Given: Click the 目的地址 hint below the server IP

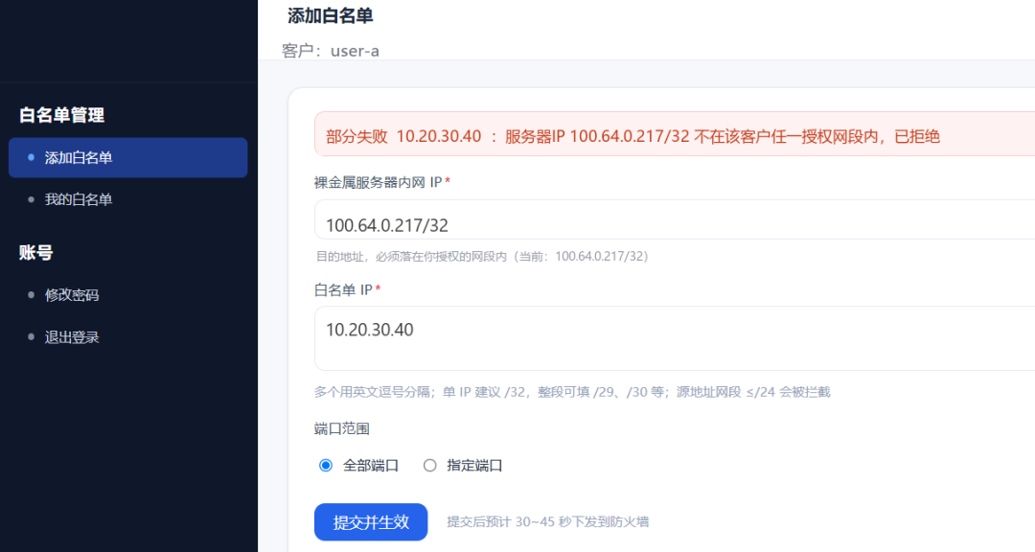Looking at the screenshot, I should click(482, 256).
